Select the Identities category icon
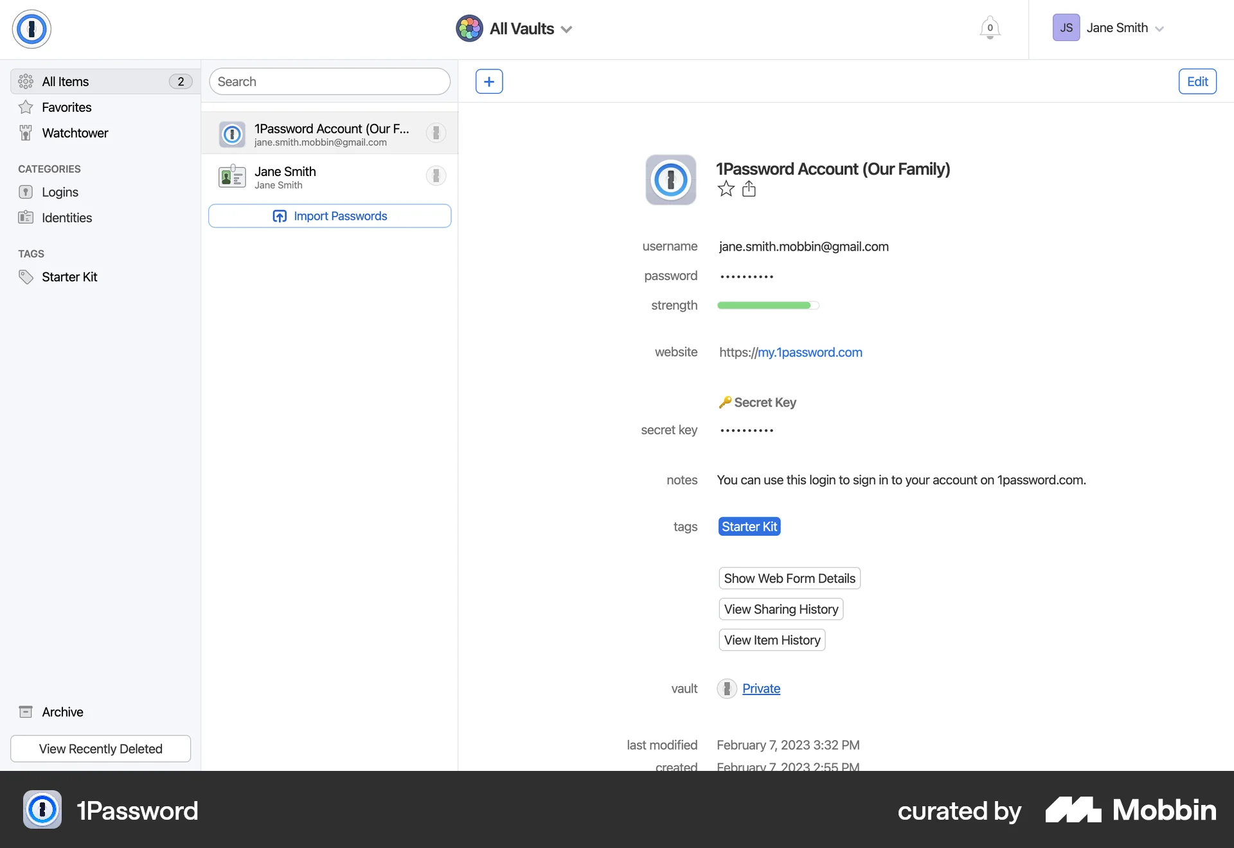The height and width of the screenshot is (848, 1234). click(x=26, y=217)
